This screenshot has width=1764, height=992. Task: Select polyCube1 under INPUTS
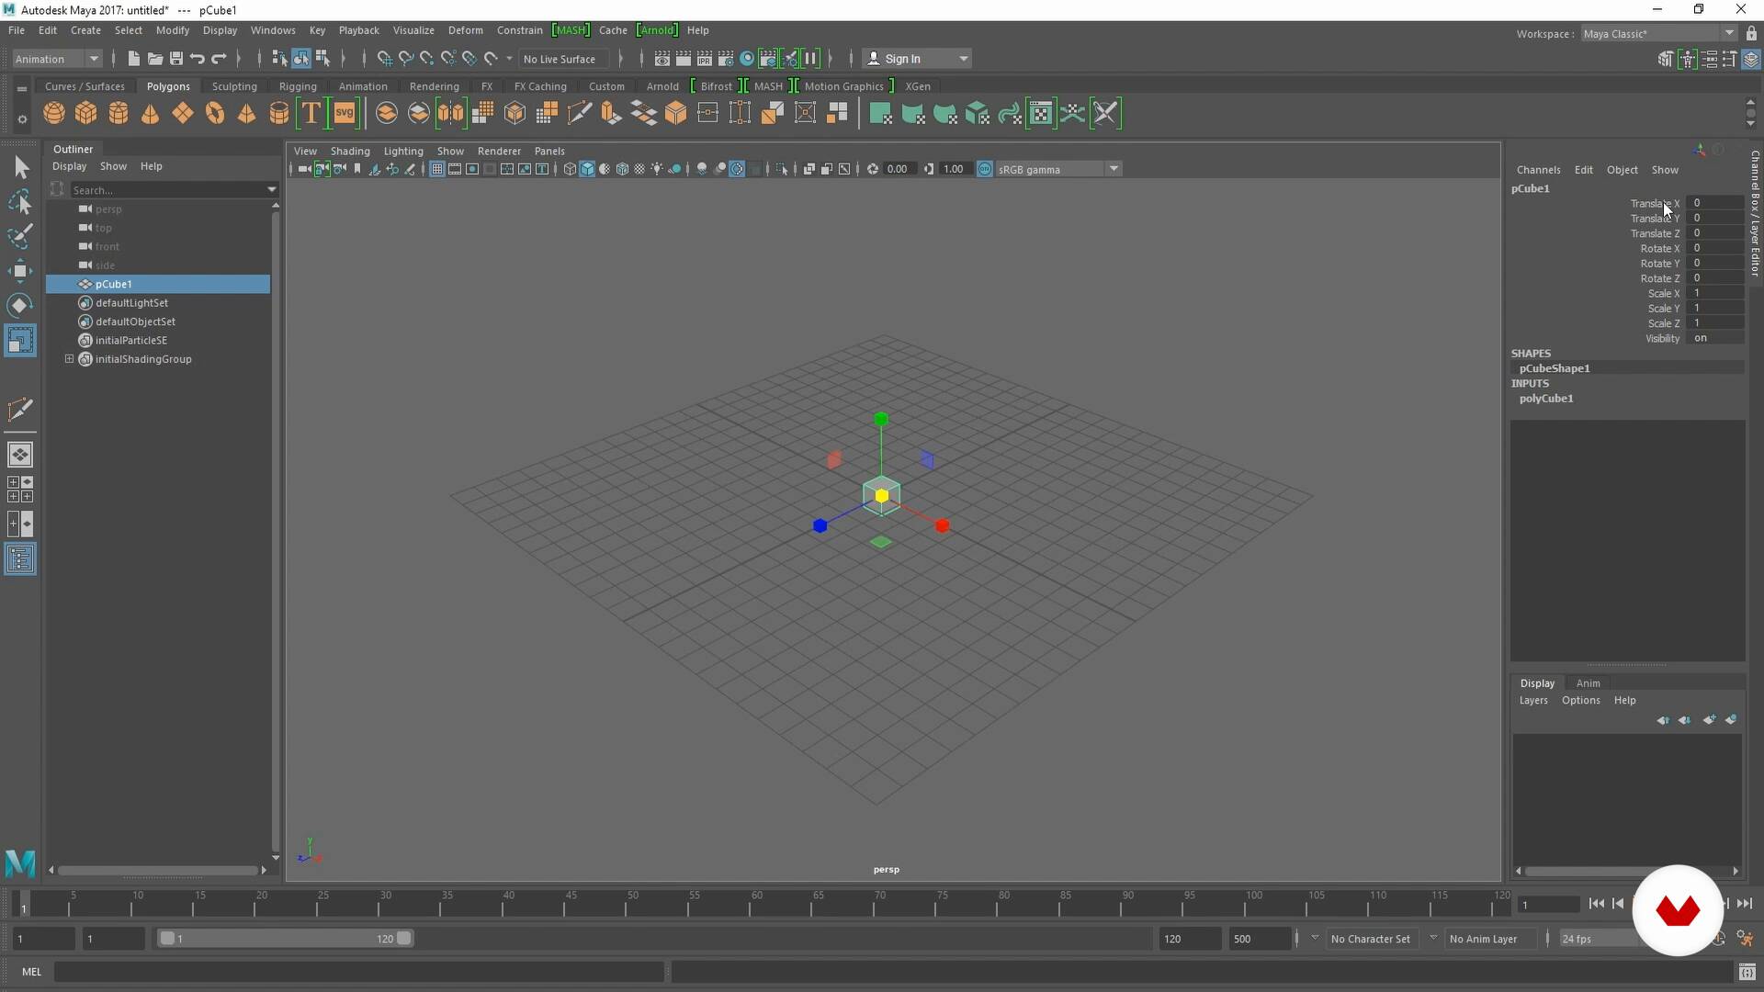(1546, 399)
